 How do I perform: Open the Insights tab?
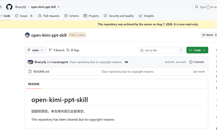(x=147, y=16)
